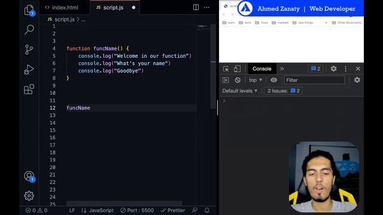The height and width of the screenshot is (215, 383).
Task: Open notifications bell in status bar
Action: coord(207,210)
